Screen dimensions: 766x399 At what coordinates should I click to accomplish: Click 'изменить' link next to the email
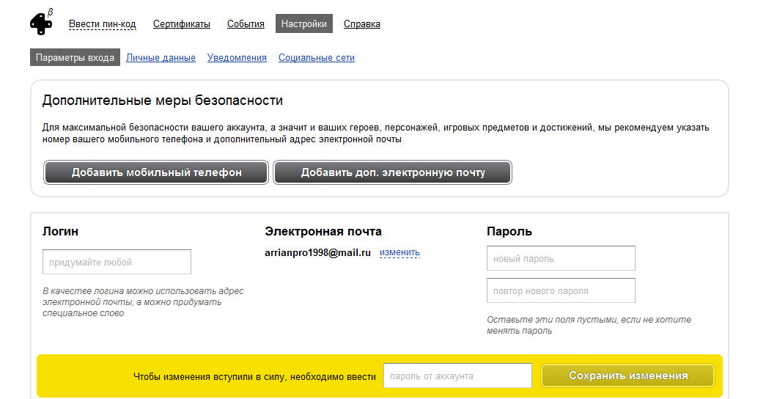pos(399,253)
